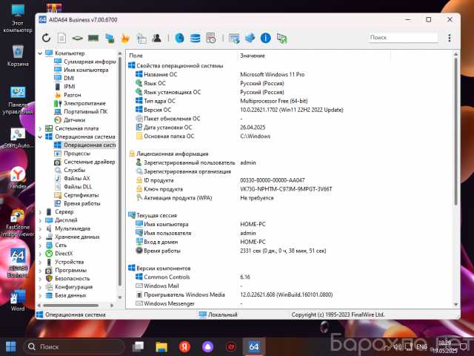Click the blue puzzle piece toolbar icon
The image size is (474, 356).
pos(250,38)
